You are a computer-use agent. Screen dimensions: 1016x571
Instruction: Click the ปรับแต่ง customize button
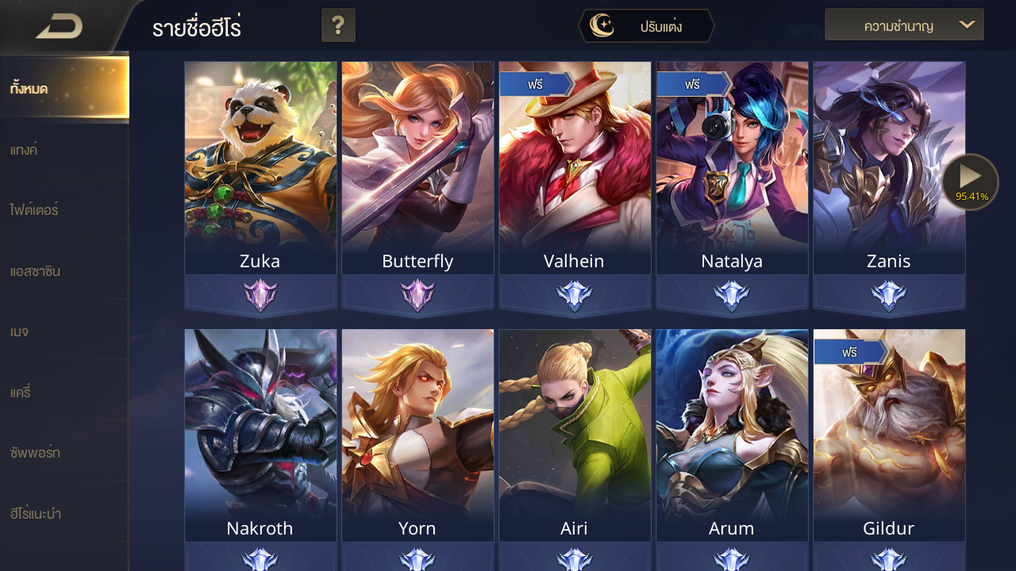646,26
